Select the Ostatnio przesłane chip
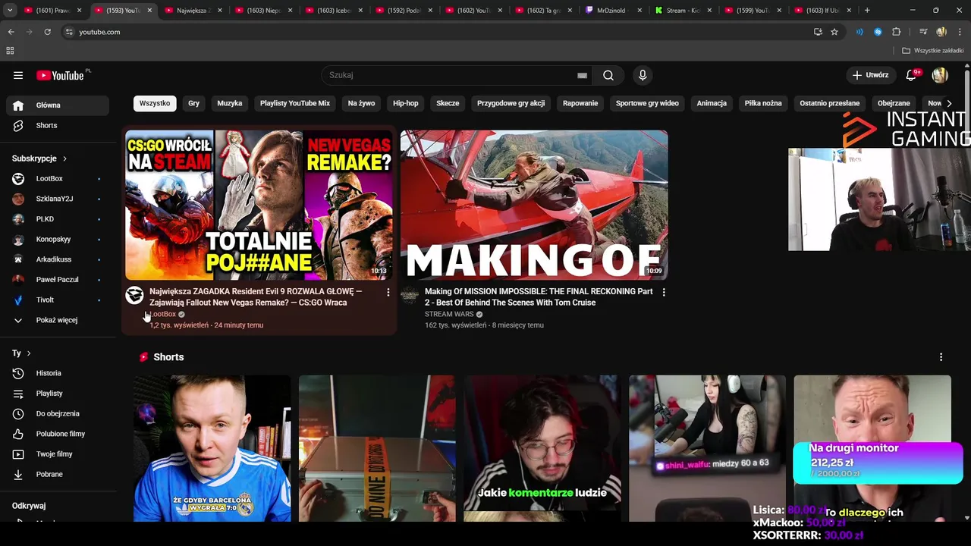This screenshot has height=546, width=971. (x=829, y=103)
